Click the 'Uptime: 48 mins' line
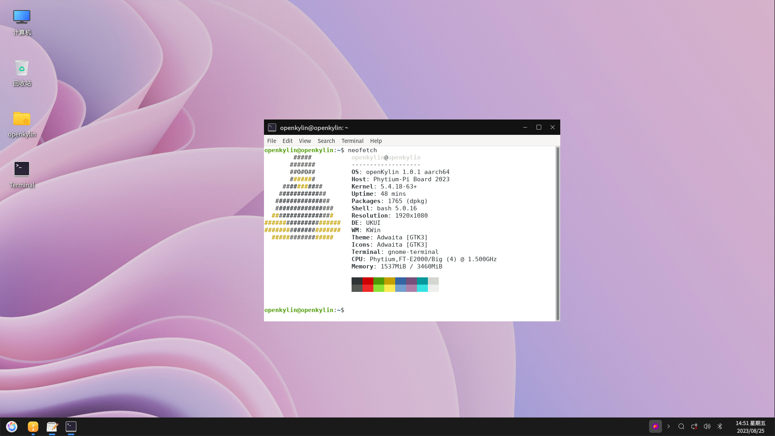 click(379, 194)
